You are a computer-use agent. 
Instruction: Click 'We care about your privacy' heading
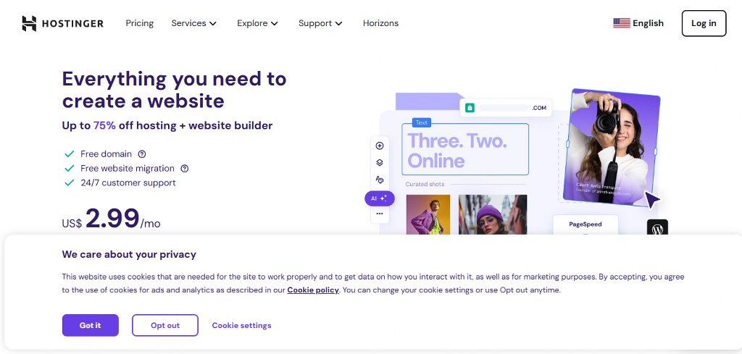(x=129, y=254)
